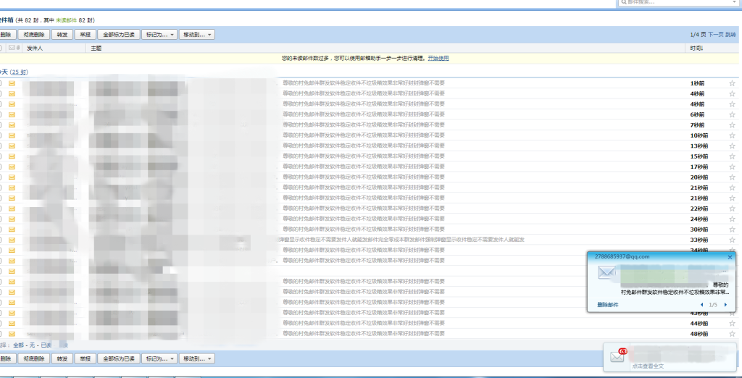
Task: Show next message in popup with right arrow
Action: click(726, 305)
